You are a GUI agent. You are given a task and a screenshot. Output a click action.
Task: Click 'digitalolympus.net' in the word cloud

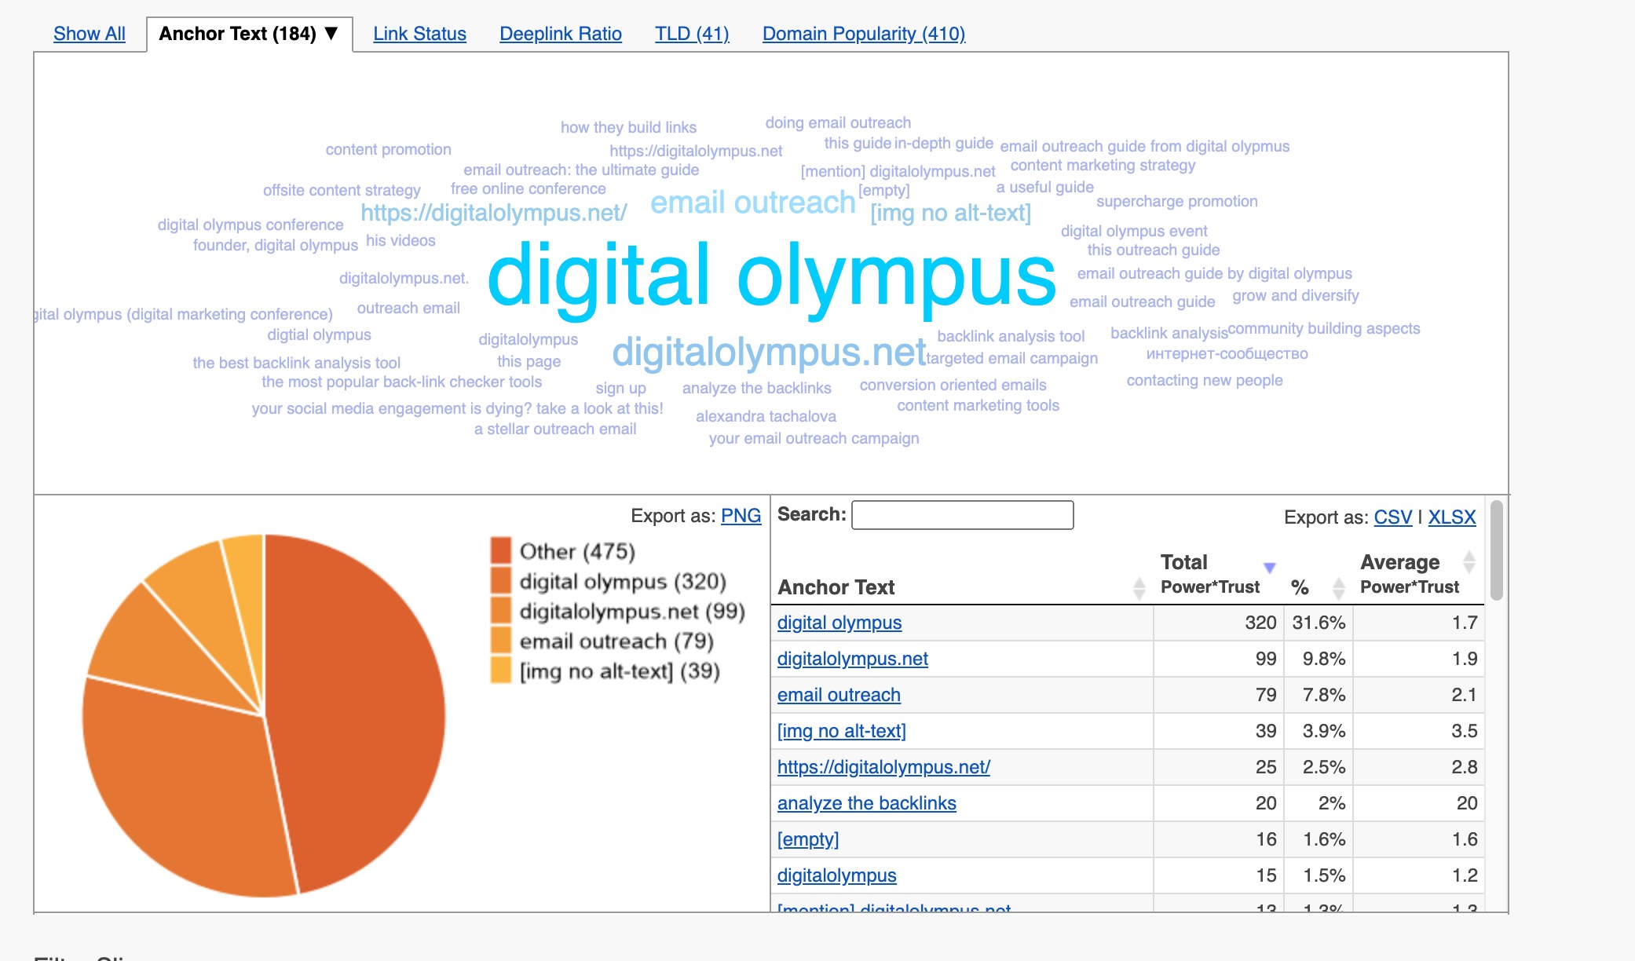coord(769,352)
